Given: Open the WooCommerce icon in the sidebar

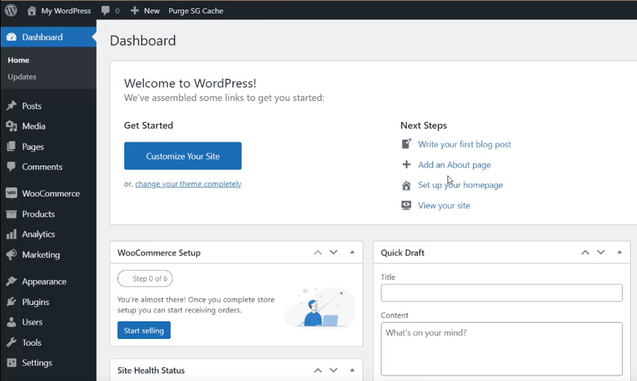Looking at the screenshot, I should click(12, 193).
